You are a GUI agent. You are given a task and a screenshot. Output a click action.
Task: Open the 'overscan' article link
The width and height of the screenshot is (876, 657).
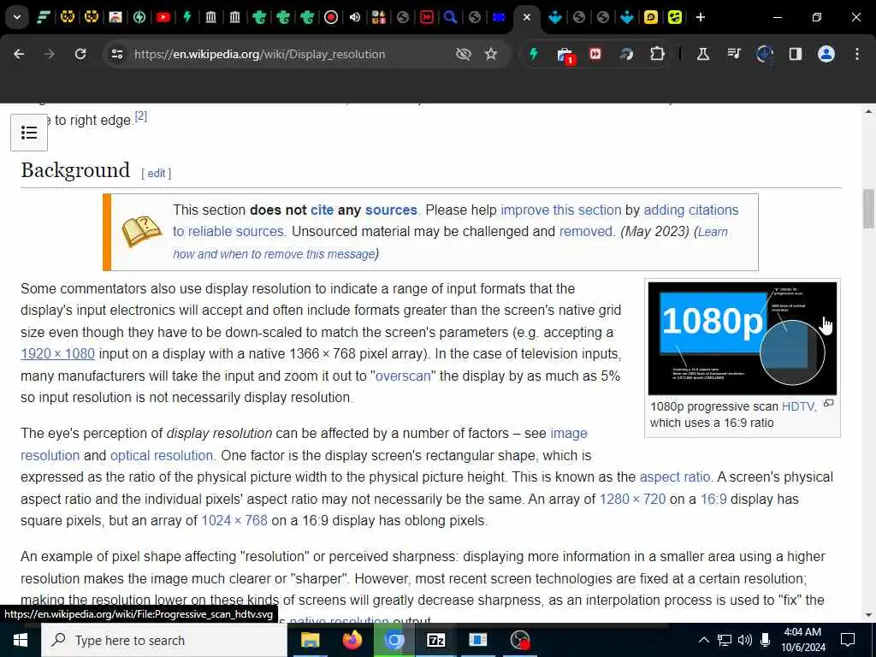403,376
